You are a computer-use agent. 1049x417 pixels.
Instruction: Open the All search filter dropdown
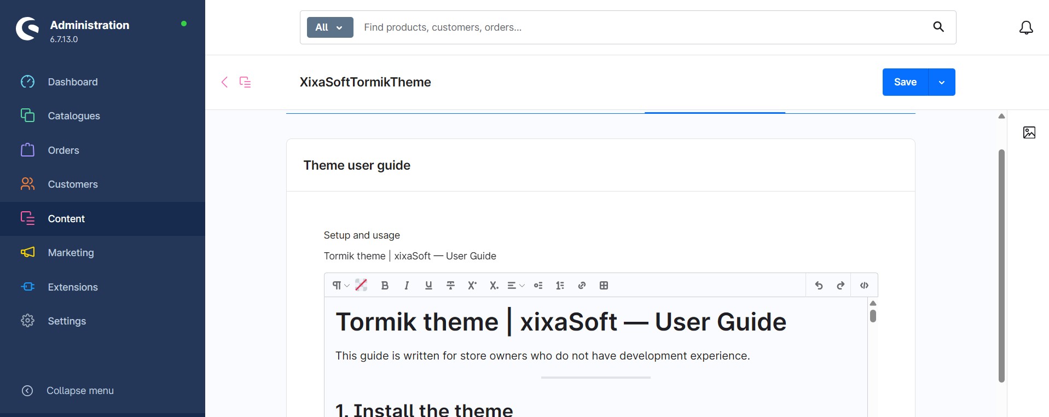(330, 27)
